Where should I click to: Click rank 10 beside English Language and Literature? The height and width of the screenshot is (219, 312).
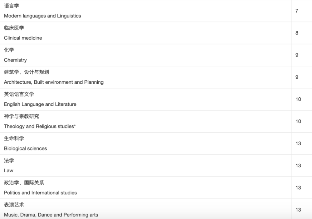[298, 99]
